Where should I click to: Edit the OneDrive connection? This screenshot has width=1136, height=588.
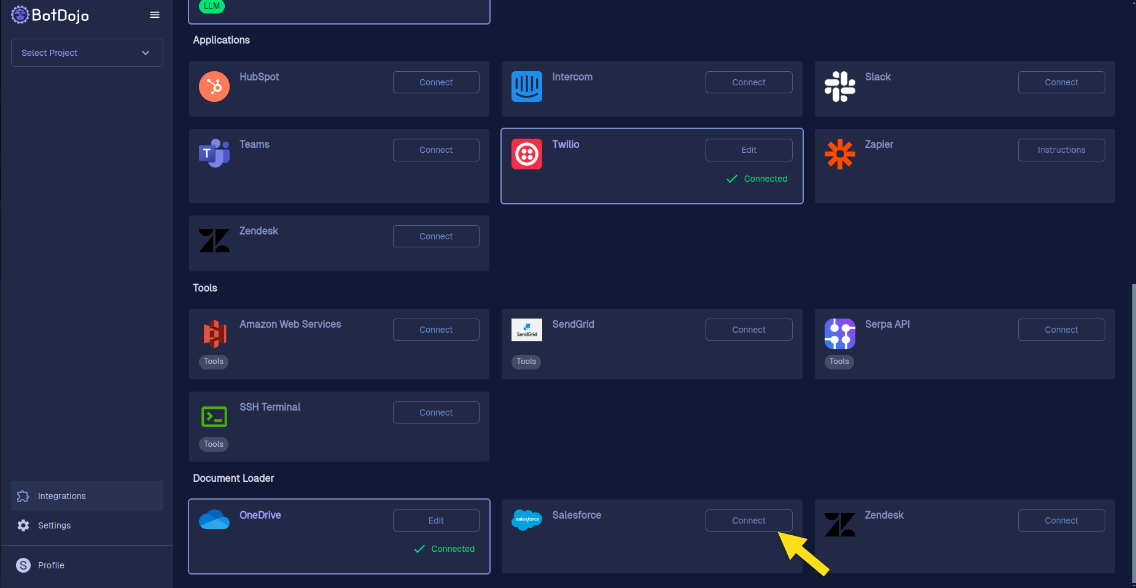pos(436,520)
